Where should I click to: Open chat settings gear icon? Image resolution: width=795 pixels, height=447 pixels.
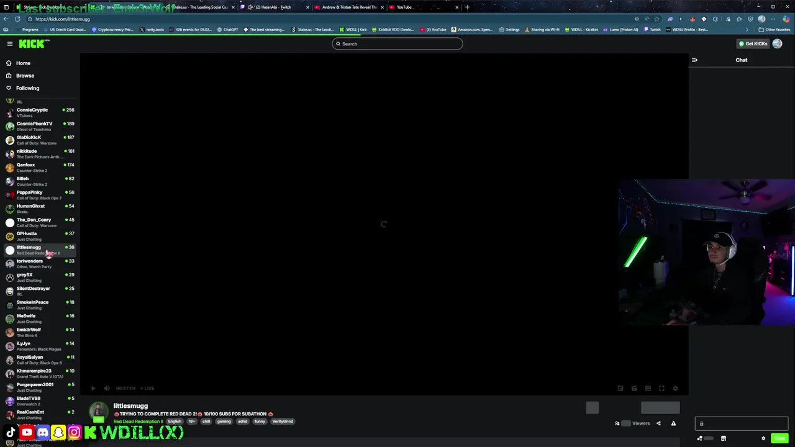click(x=763, y=438)
